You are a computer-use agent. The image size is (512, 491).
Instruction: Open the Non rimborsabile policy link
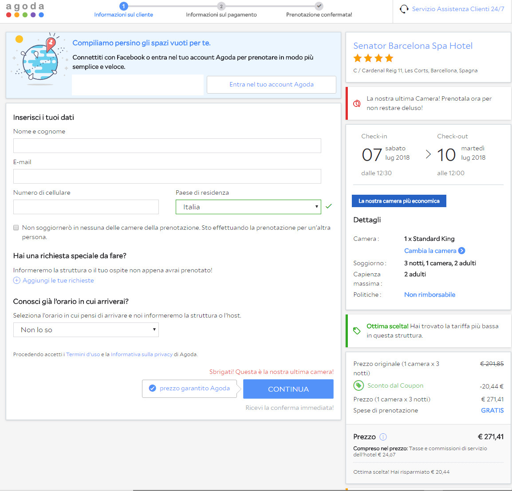click(x=430, y=295)
